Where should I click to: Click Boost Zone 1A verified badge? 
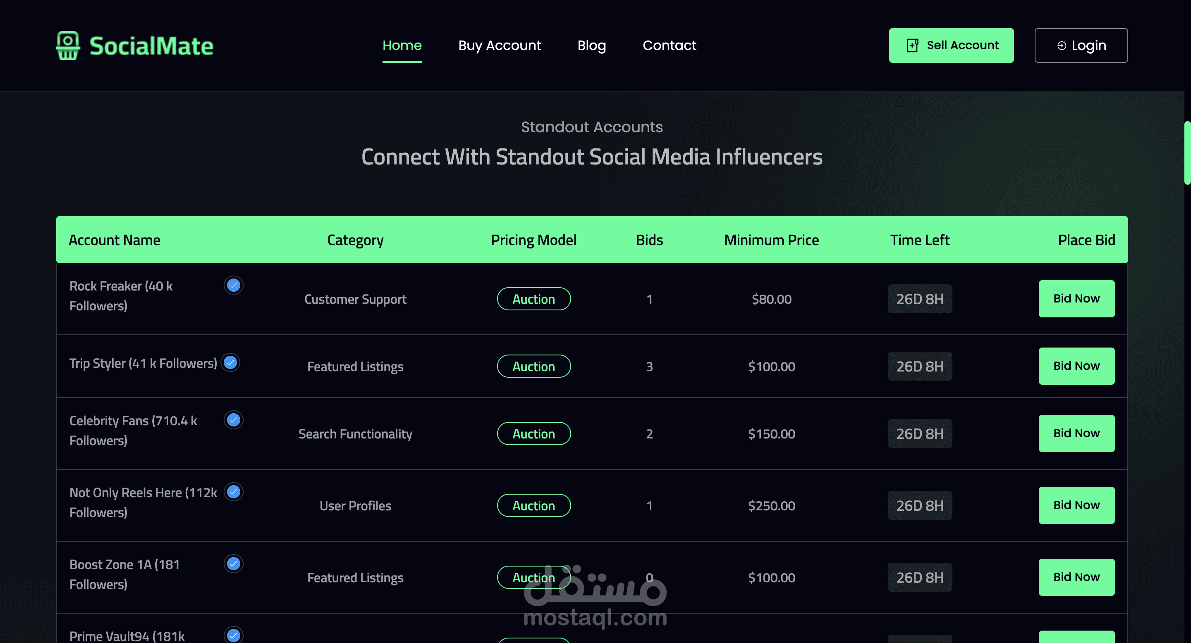click(234, 564)
